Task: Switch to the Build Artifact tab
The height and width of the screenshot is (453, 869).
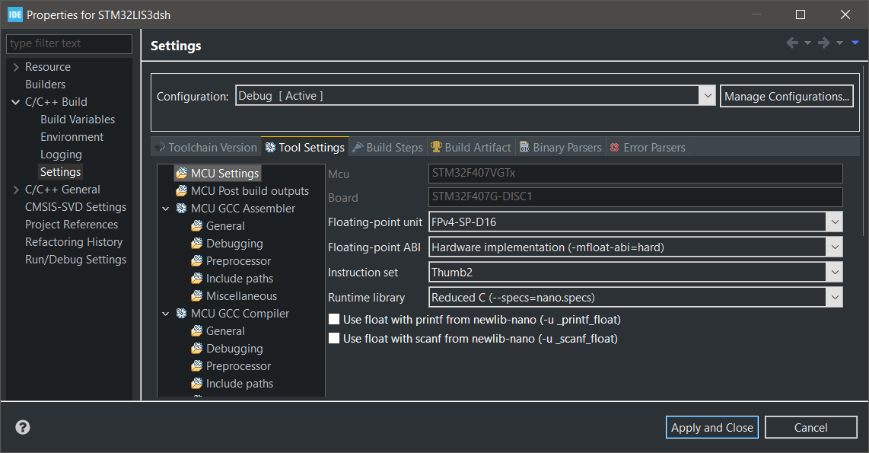Action: (471, 148)
